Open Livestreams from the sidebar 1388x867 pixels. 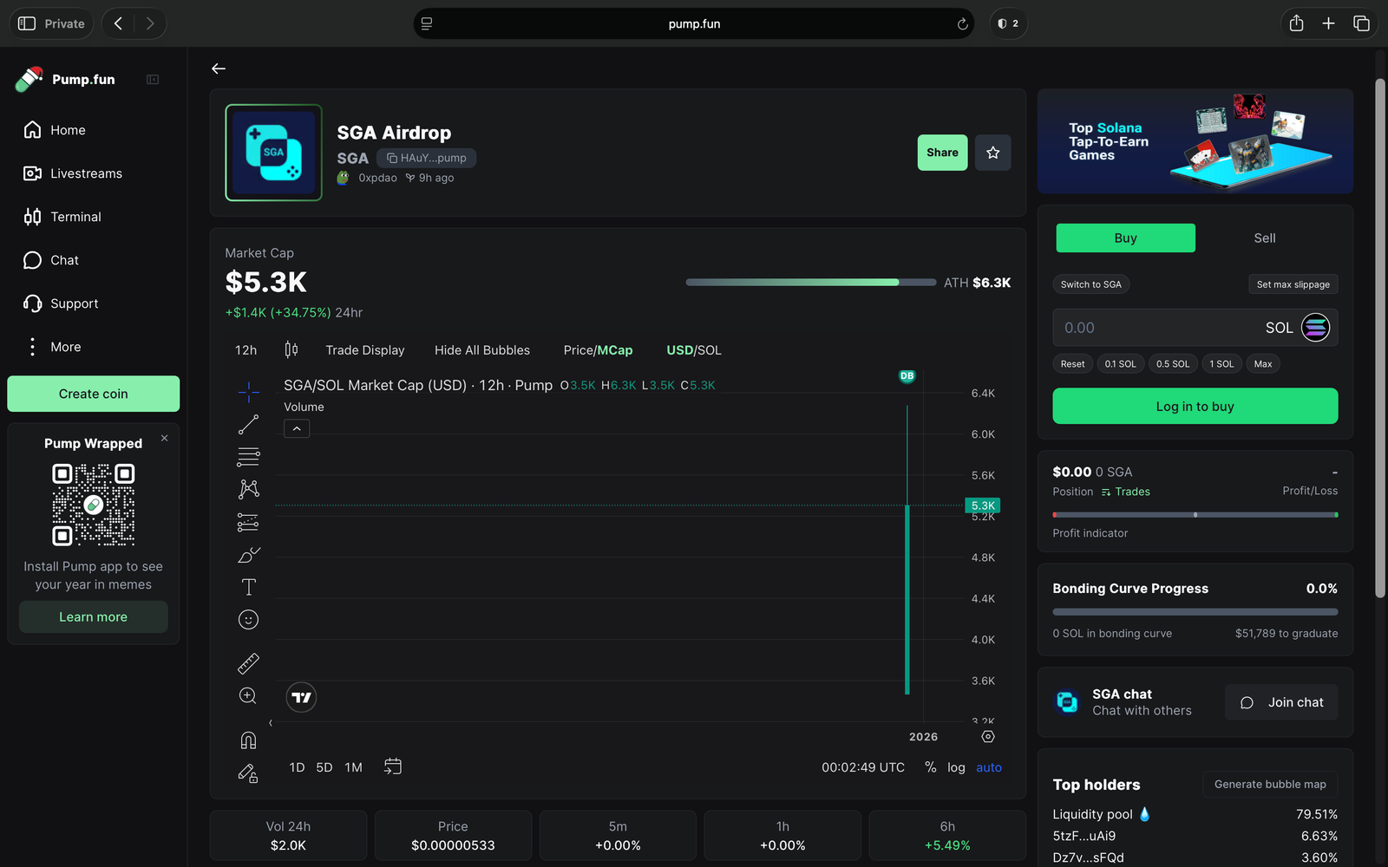click(x=86, y=173)
